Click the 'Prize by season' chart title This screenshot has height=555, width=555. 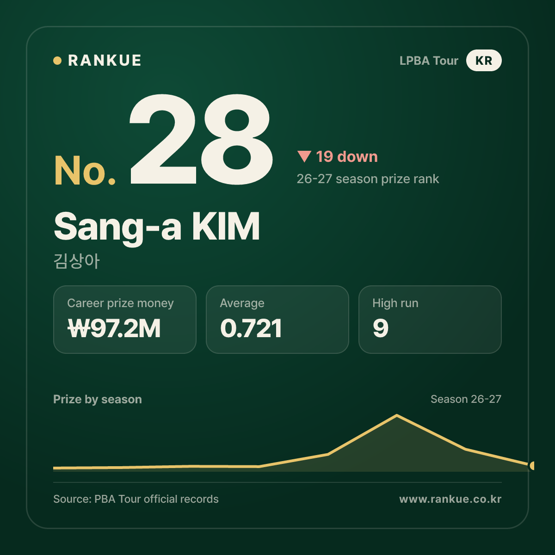click(98, 399)
